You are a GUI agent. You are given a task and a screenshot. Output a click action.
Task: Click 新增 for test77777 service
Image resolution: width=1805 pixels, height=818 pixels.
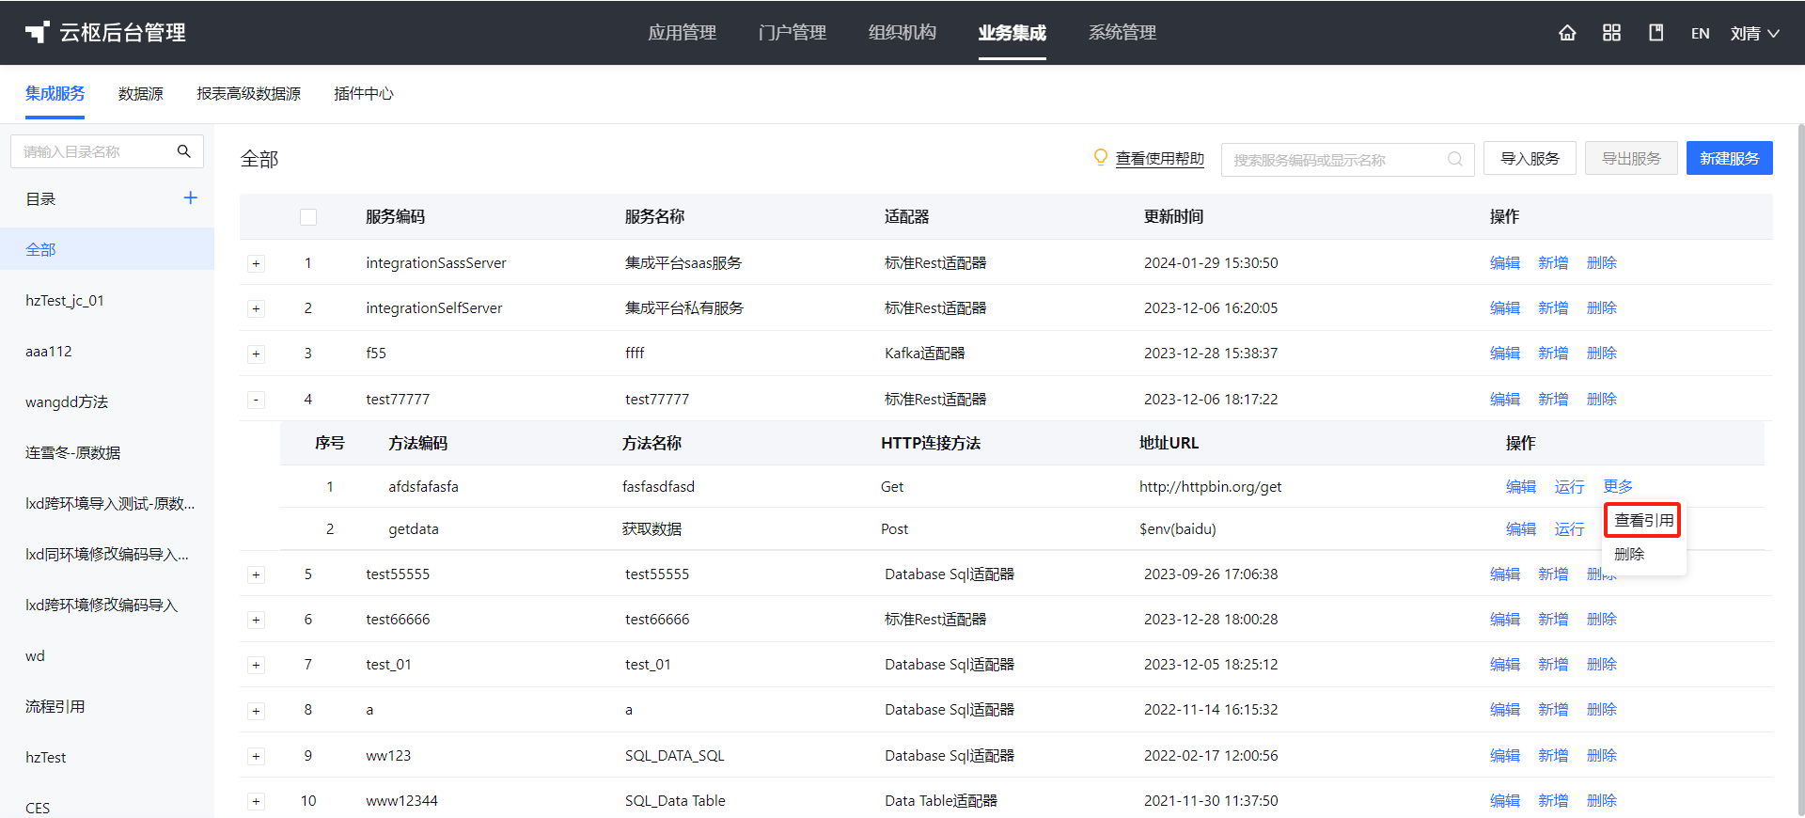pyautogui.click(x=1553, y=399)
